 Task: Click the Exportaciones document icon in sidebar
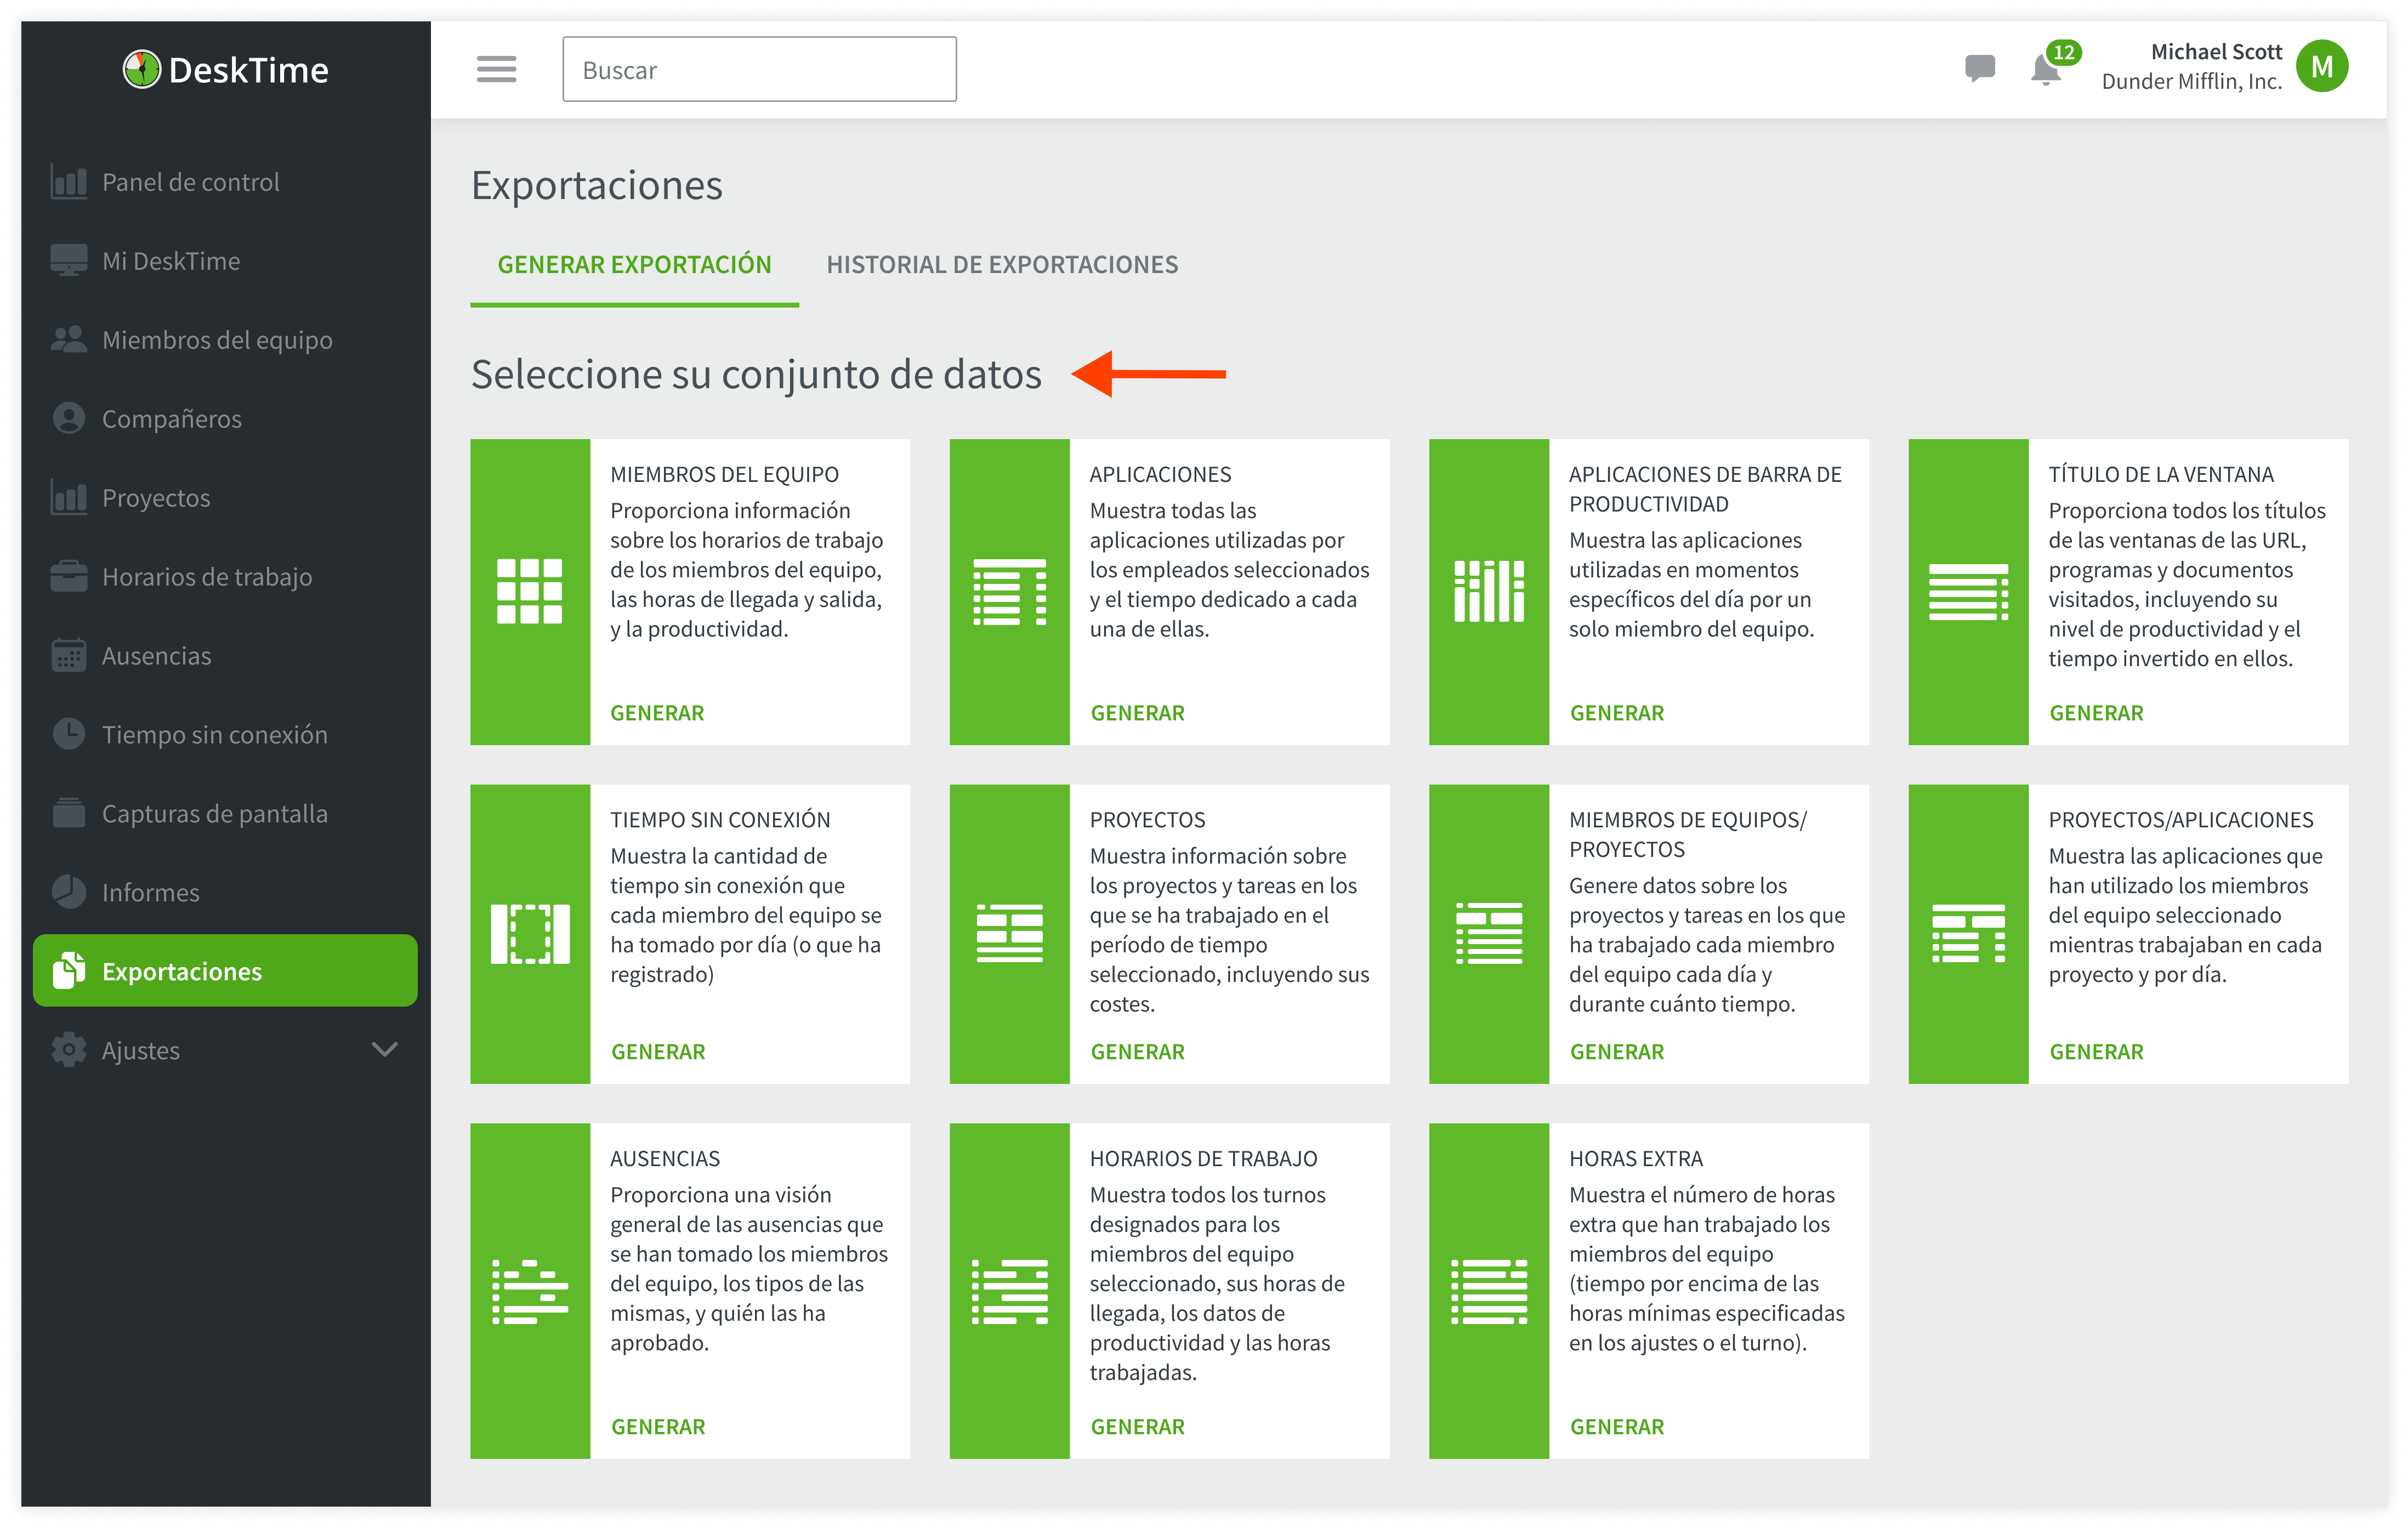(69, 970)
